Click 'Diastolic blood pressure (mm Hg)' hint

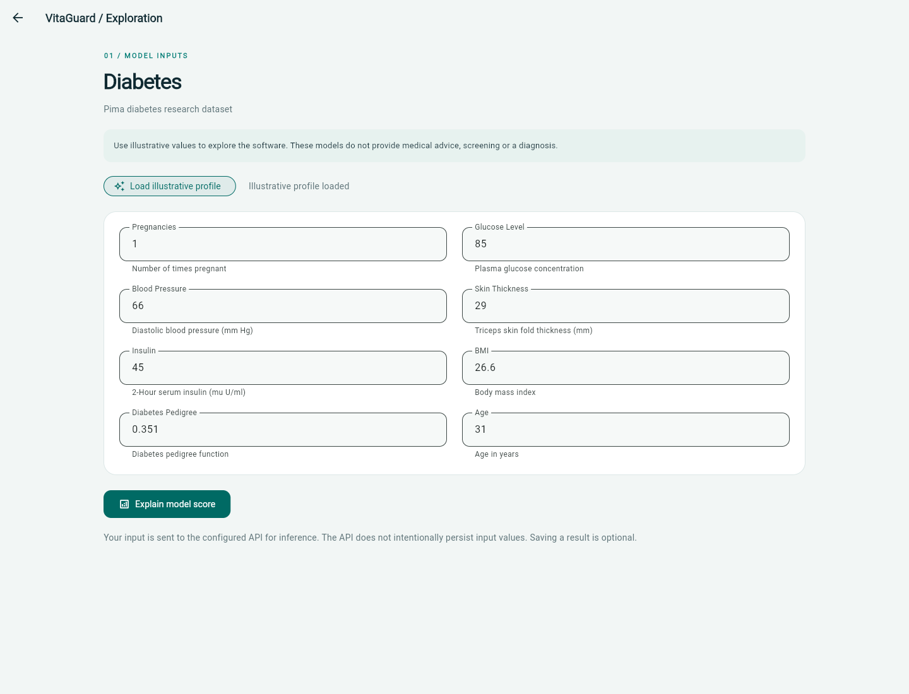(193, 331)
